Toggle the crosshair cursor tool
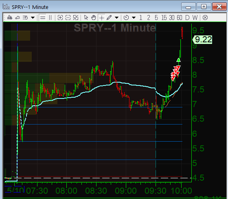 [x=101, y=18]
